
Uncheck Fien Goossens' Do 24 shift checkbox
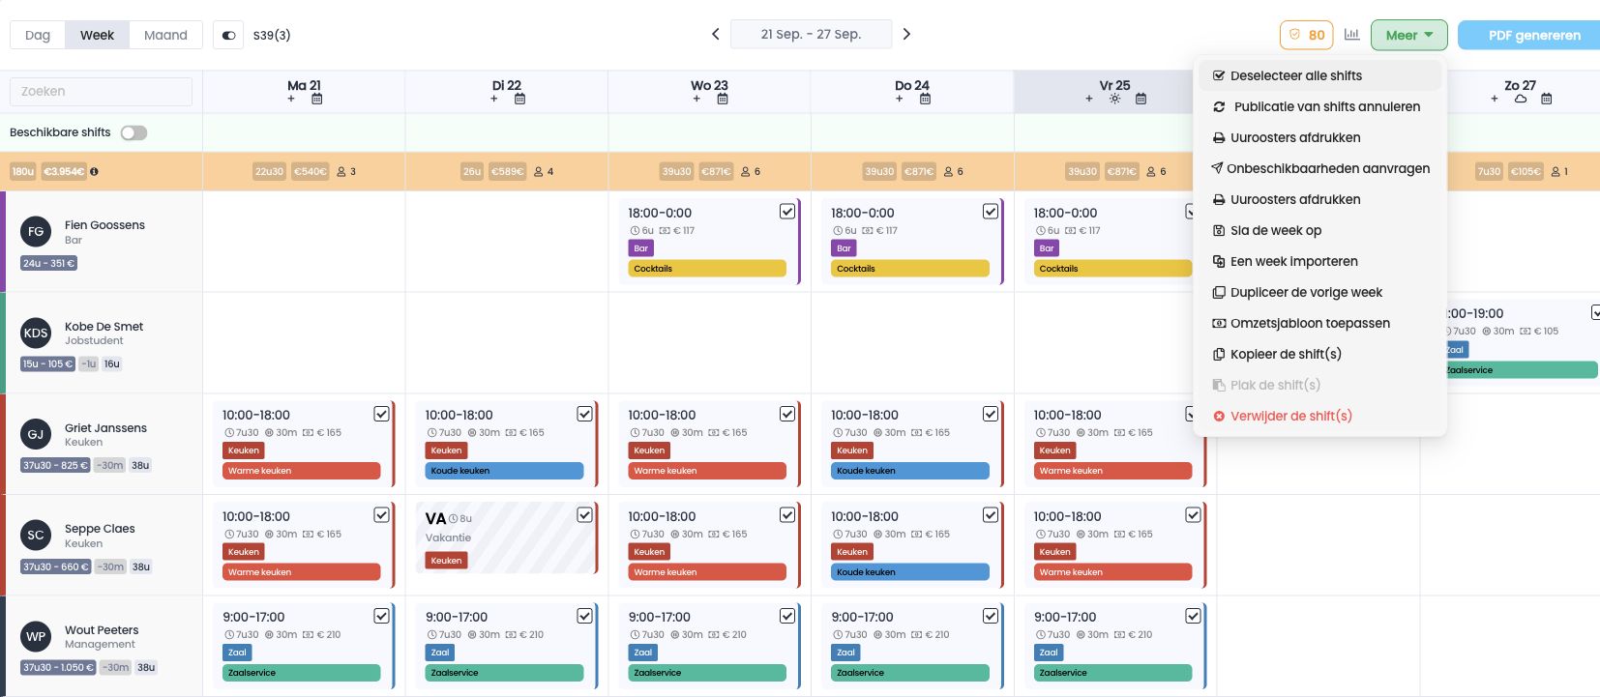(x=991, y=212)
